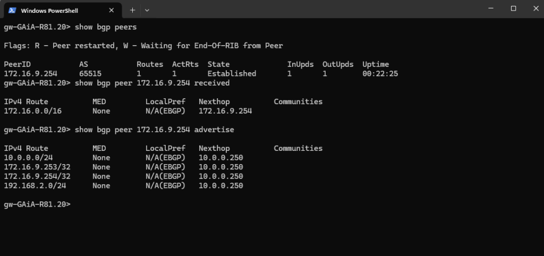Click the peer ID 172.16.9.254 entry
544x256 pixels.
click(30, 73)
